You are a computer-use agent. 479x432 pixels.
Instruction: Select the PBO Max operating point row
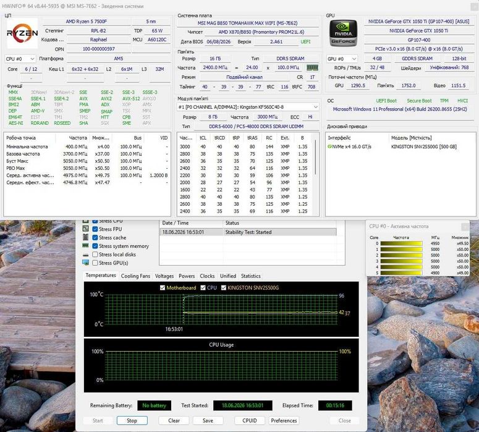click(x=87, y=168)
